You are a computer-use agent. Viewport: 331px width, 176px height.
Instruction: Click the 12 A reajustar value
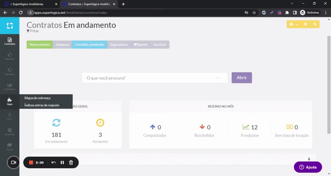[254, 127]
